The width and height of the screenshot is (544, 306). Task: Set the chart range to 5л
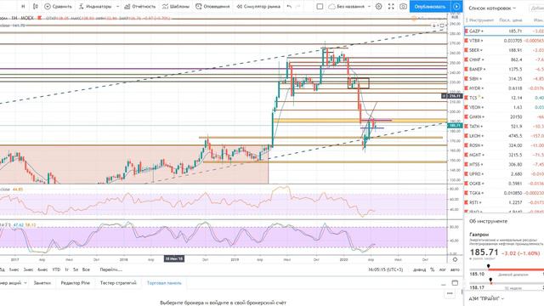coord(76,269)
